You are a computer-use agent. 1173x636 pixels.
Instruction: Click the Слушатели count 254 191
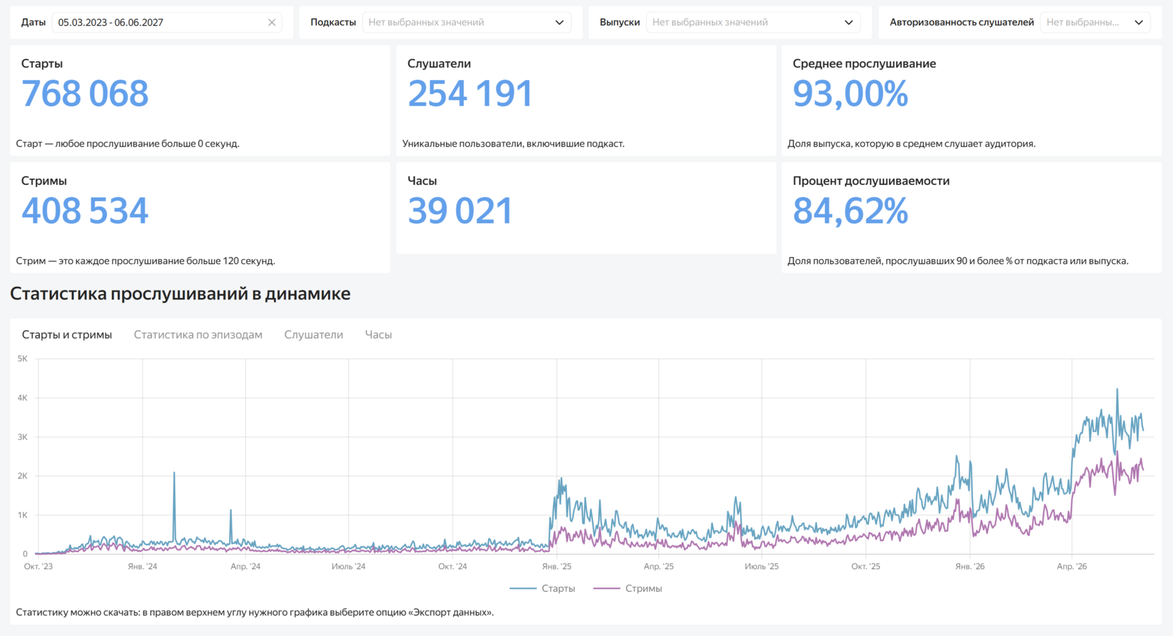470,94
